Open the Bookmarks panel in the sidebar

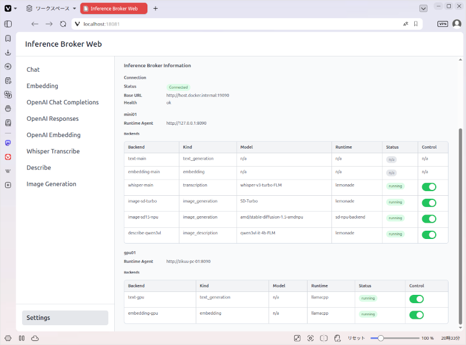8,38
